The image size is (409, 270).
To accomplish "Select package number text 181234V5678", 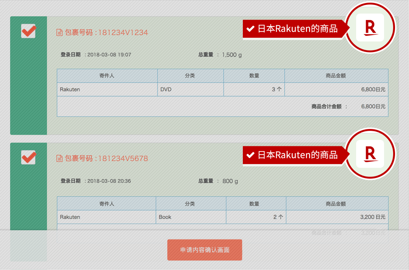I will pos(123,158).
